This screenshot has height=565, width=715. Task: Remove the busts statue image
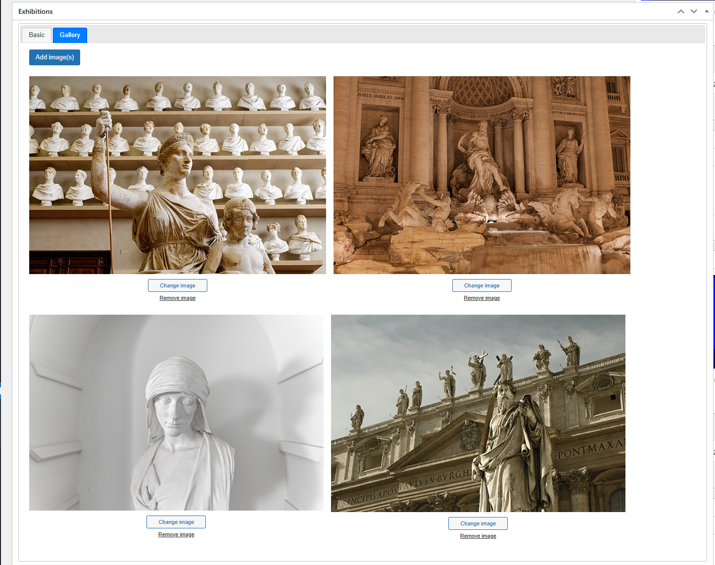pos(178,298)
